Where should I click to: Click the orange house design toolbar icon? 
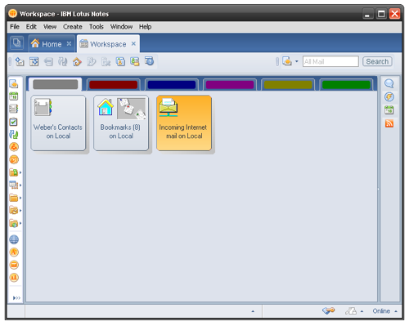tap(77, 62)
